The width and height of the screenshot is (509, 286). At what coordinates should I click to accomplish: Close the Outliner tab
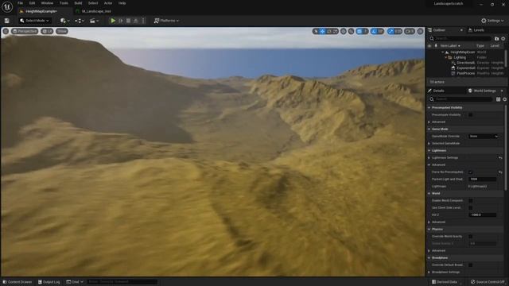[461, 30]
